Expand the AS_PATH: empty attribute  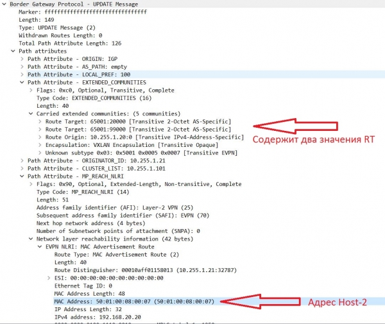click(22, 67)
